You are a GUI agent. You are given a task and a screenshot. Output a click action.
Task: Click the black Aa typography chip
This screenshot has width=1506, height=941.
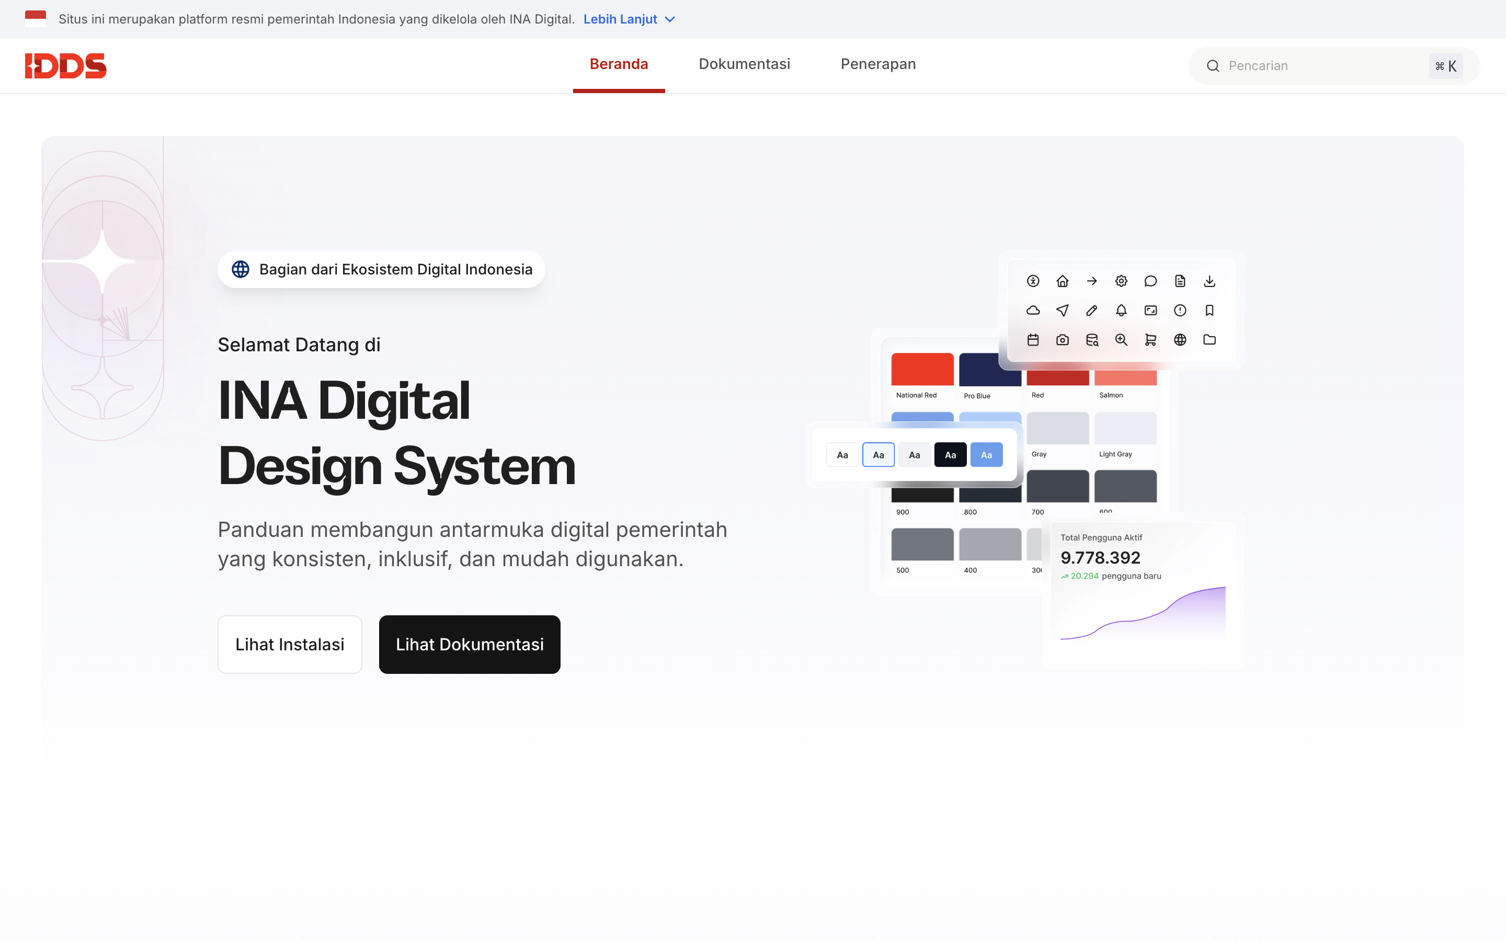coord(950,455)
